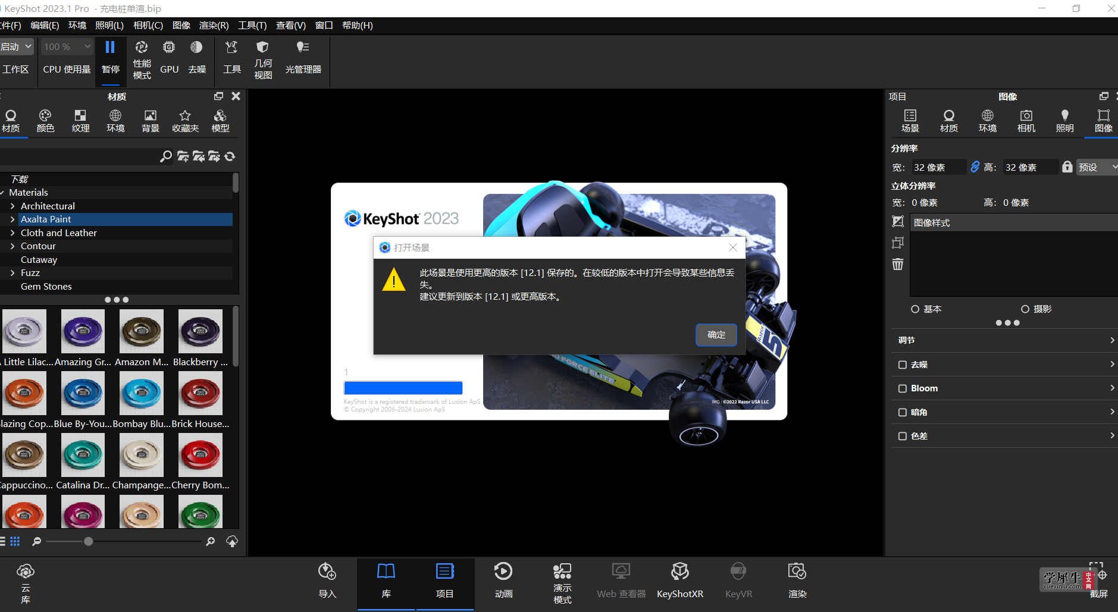Open Camera tab in project panel
1118x612 pixels.
coord(1026,121)
